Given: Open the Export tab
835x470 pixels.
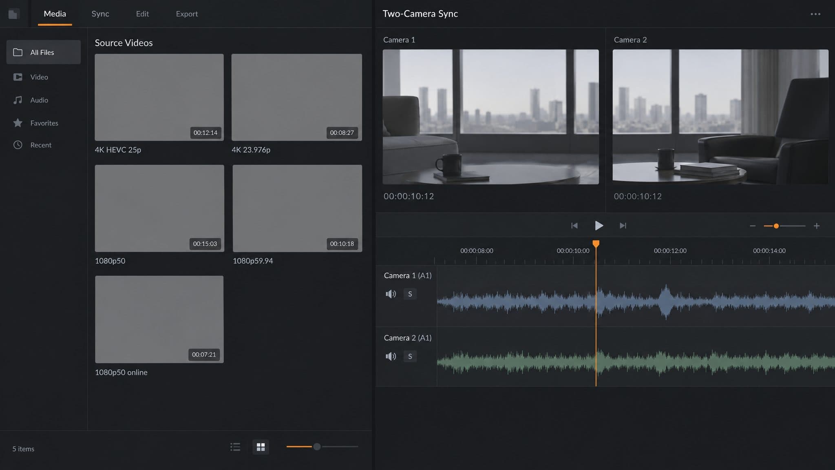Looking at the screenshot, I should [187, 14].
